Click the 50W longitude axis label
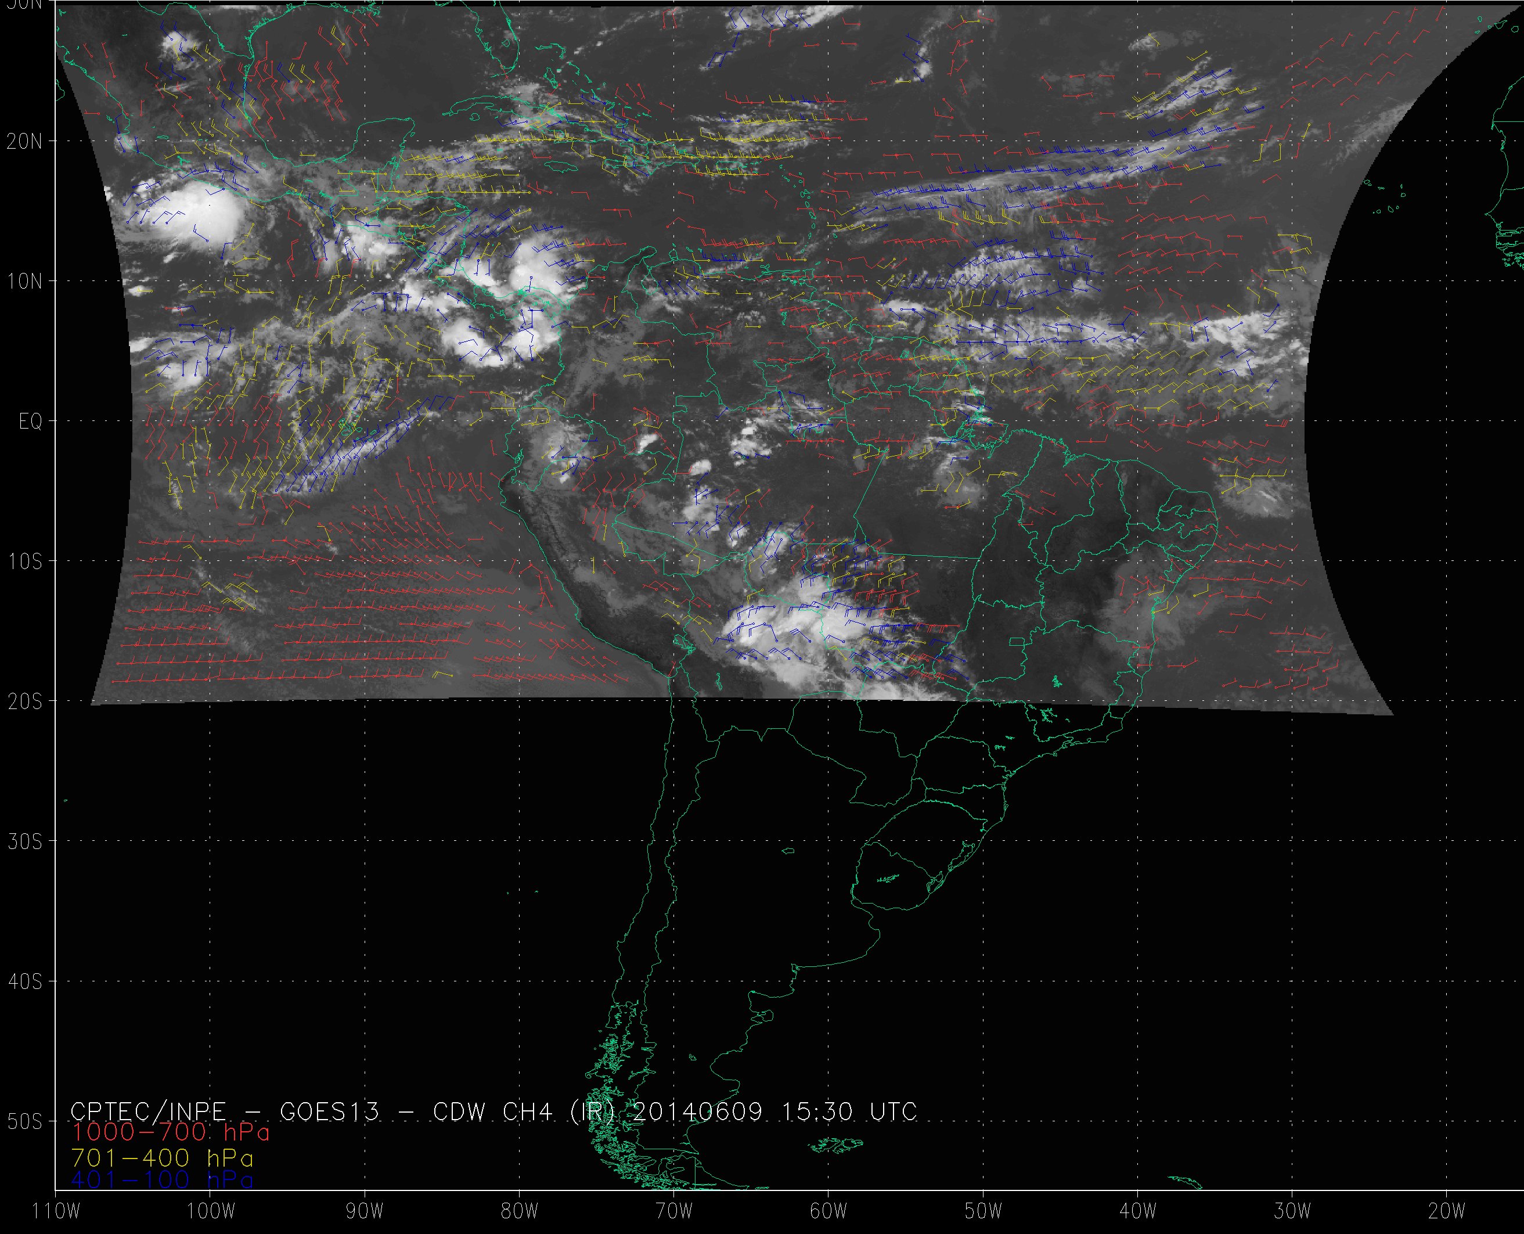 pos(983,1211)
